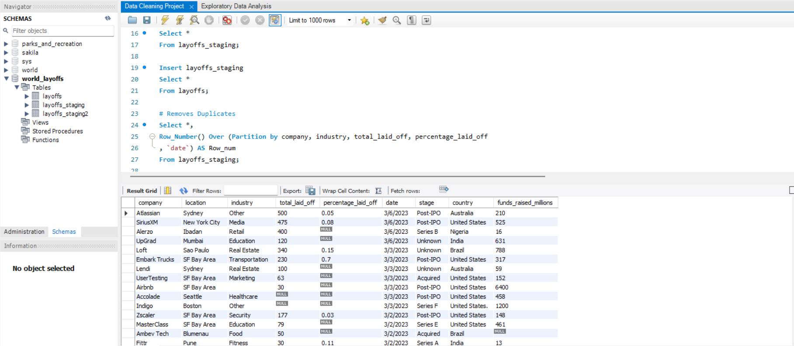Image resolution: width=794 pixels, height=346 pixels.
Task: Add snippet with the star icon
Action: tap(365, 21)
